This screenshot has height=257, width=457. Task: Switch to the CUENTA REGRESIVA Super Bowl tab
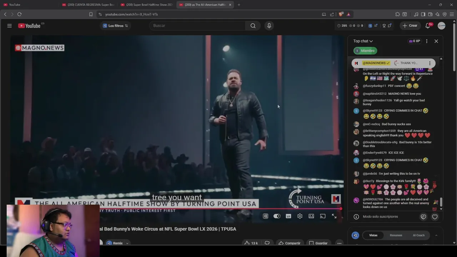(88, 5)
